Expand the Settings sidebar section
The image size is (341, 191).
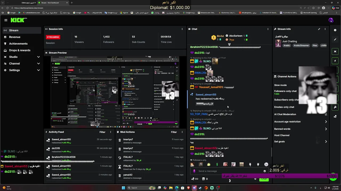[x=38, y=70]
